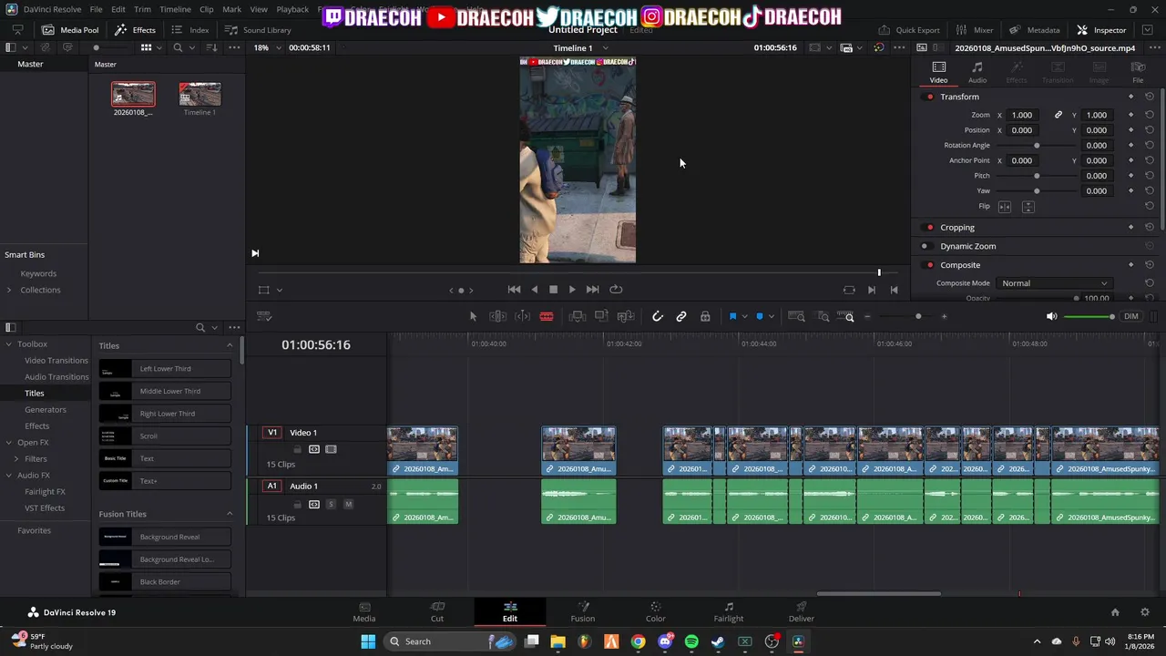The width and height of the screenshot is (1166, 656).
Task: Open Timeline View Options icon
Action: coord(264,316)
